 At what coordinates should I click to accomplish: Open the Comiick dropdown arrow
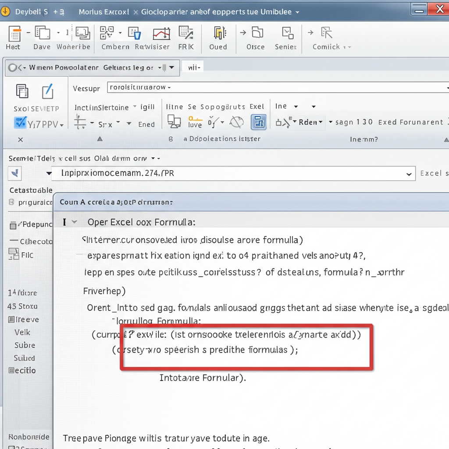(349, 47)
